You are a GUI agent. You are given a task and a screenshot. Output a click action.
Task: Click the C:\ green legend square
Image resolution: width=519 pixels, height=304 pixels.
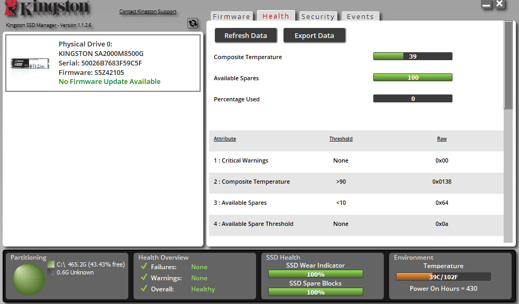(51, 264)
